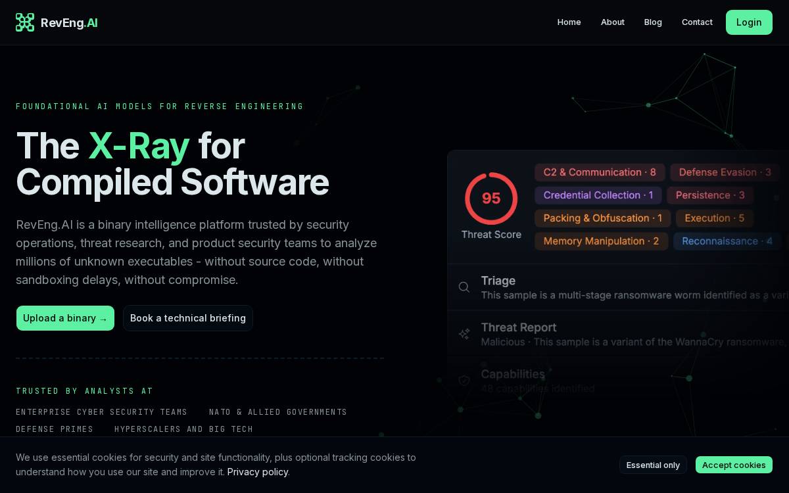
Task: Click the WannaCry ransomware variant description
Action: tap(634, 342)
